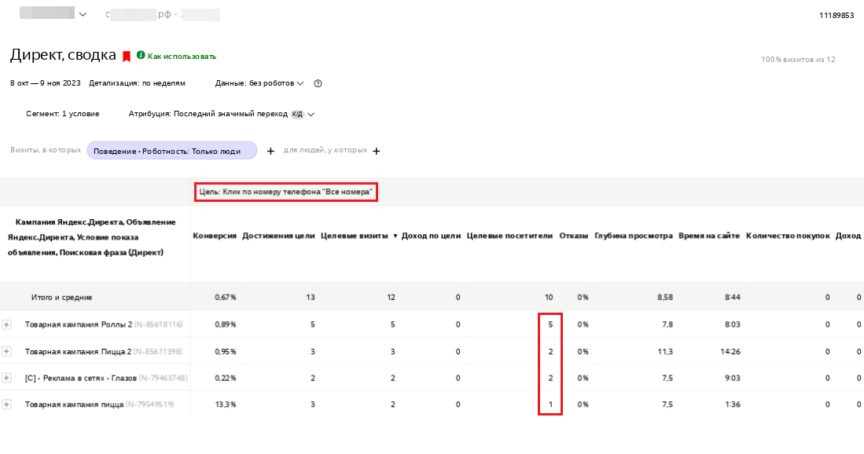
Task: Click time on site value '14:26'
Action: pos(730,351)
